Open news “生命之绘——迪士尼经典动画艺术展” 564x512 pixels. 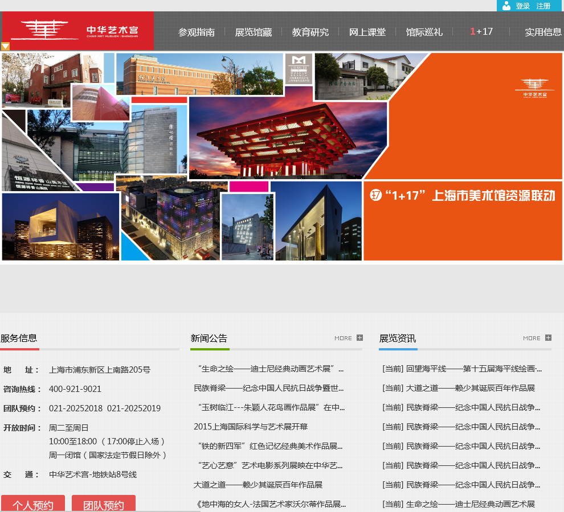(269, 369)
